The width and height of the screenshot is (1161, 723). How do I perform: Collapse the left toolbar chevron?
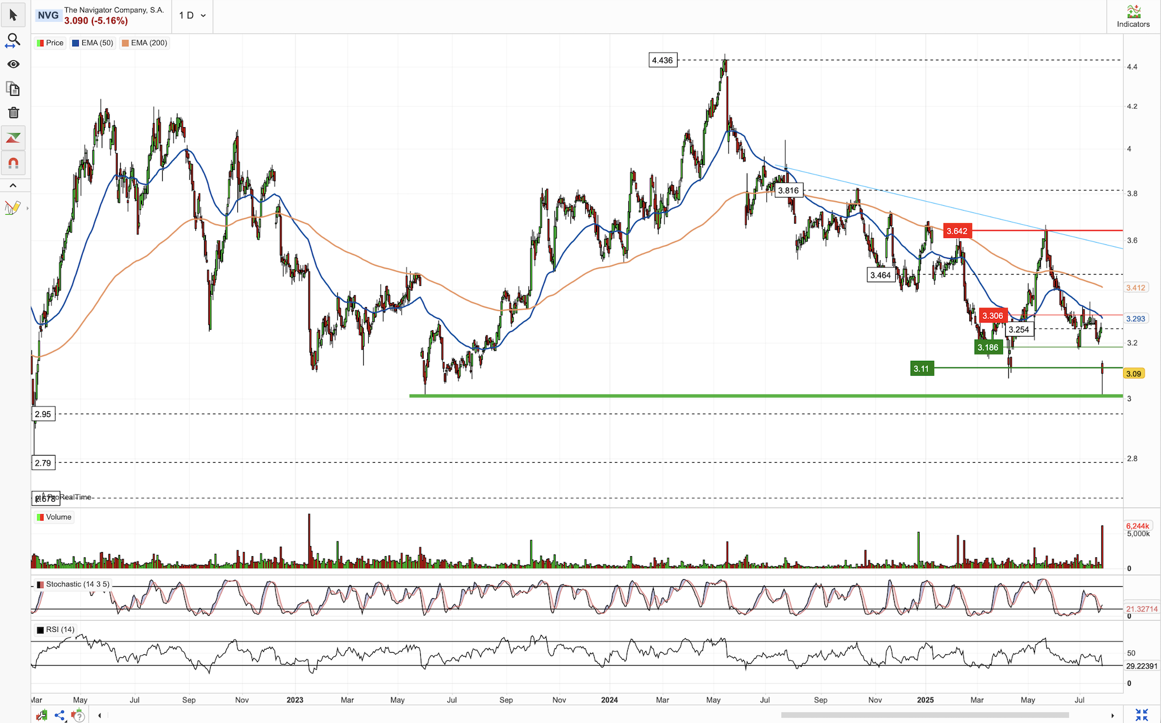[13, 186]
